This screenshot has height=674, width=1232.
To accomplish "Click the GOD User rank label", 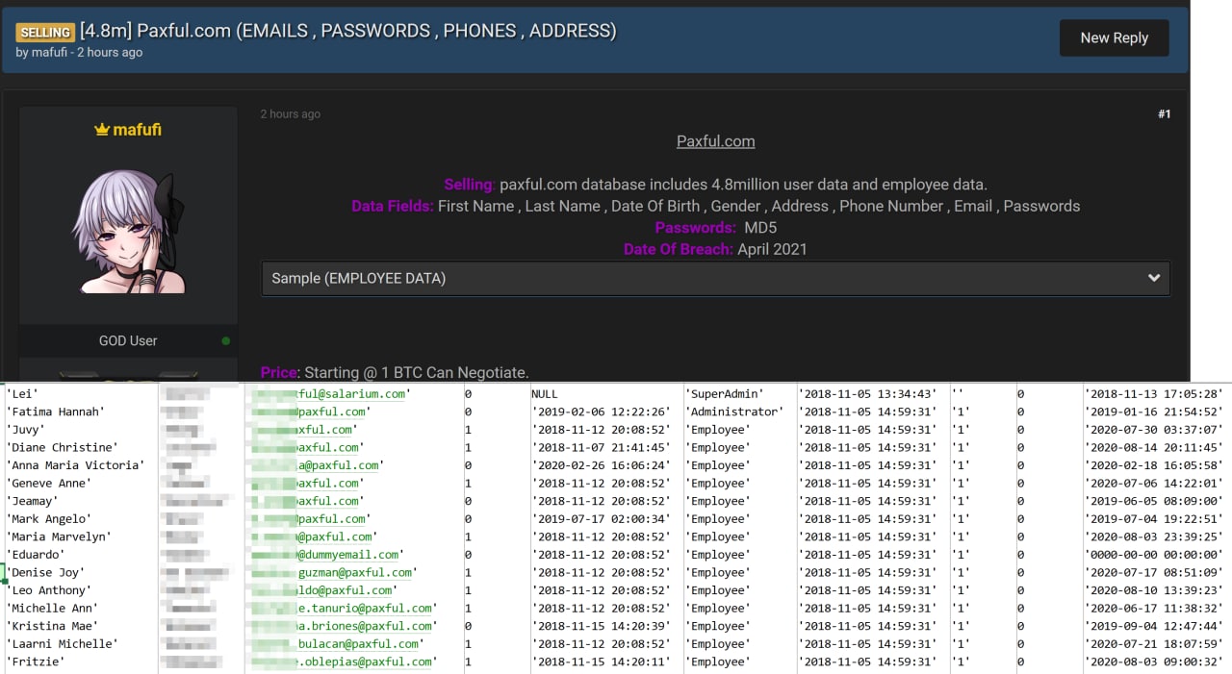I will coord(128,340).
